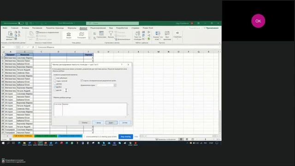Check the Semicolon (точка с запятой) delimiter
The image size is (295, 166).
pyautogui.click(x=55, y=81)
